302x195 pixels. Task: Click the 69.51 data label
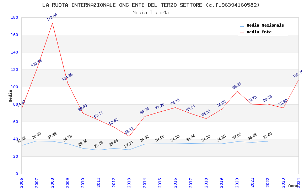click(x=191, y=108)
